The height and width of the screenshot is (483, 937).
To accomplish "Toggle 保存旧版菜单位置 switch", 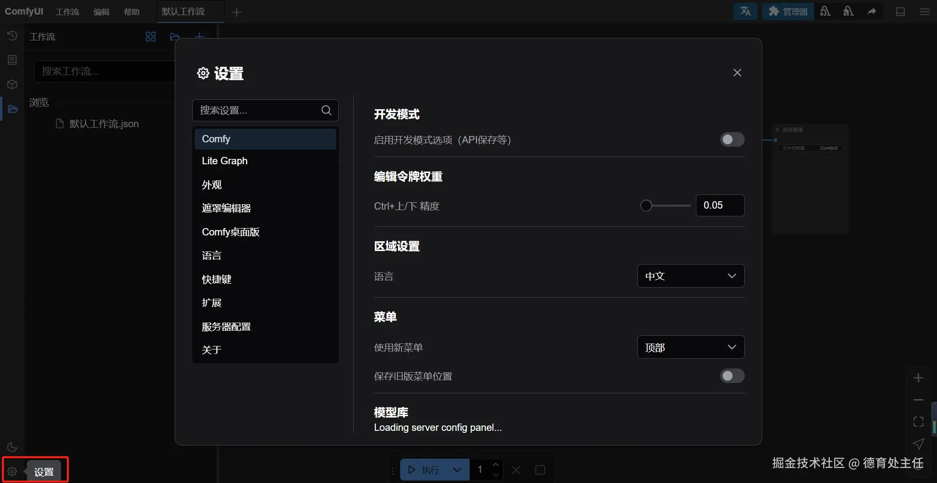I will (733, 376).
